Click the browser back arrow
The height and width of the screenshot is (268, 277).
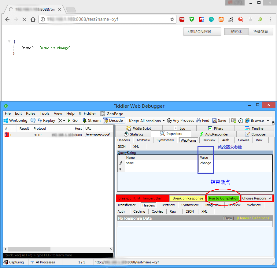pyautogui.click(x=7, y=19)
